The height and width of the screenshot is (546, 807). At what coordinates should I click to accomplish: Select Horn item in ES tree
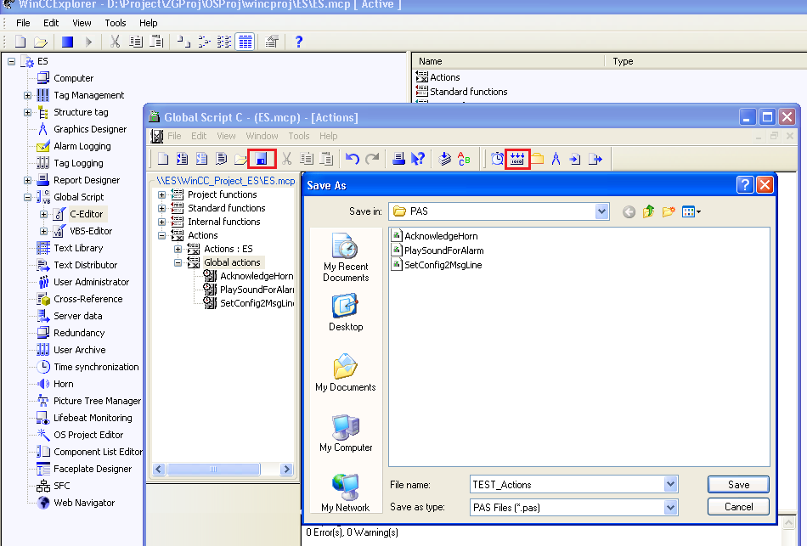coord(64,384)
